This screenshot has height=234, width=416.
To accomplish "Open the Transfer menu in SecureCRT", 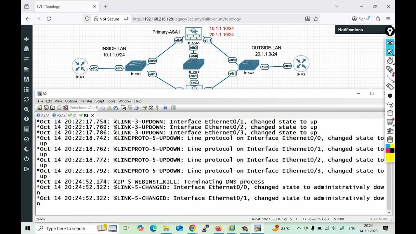I will [x=86, y=101].
